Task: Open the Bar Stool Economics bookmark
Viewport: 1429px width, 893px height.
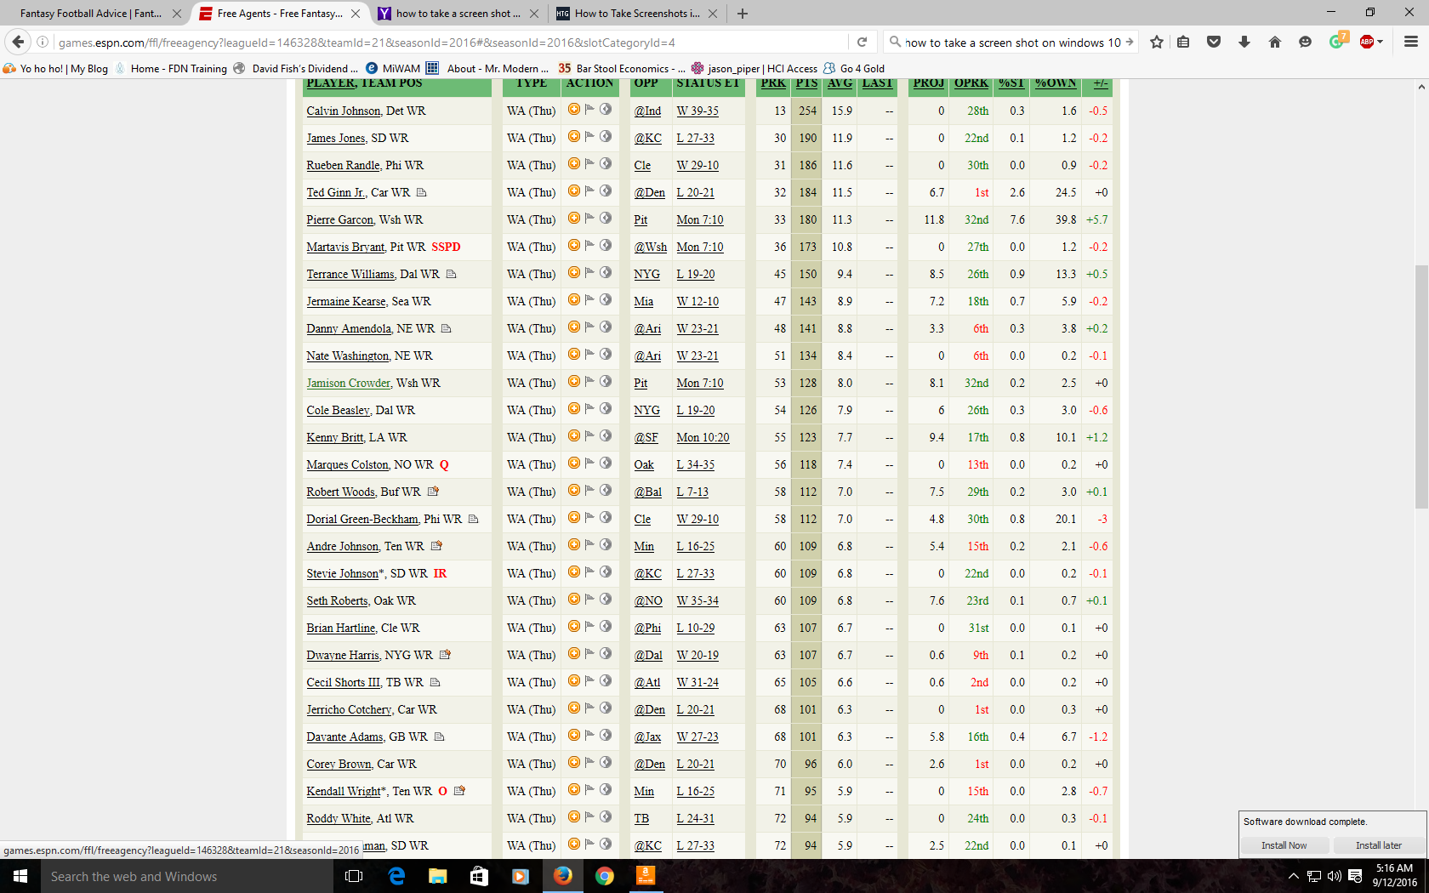Action: 622,68
